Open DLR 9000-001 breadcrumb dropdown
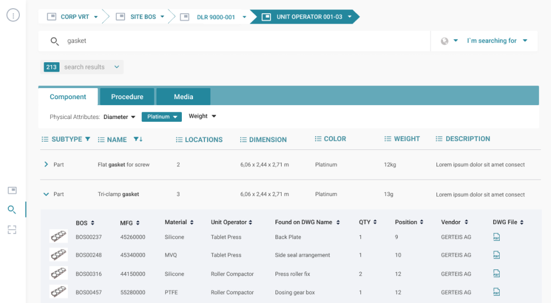 [x=244, y=17]
